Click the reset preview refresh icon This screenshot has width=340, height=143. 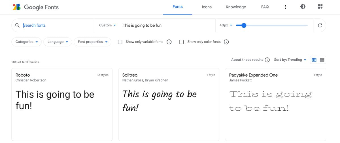(320, 25)
